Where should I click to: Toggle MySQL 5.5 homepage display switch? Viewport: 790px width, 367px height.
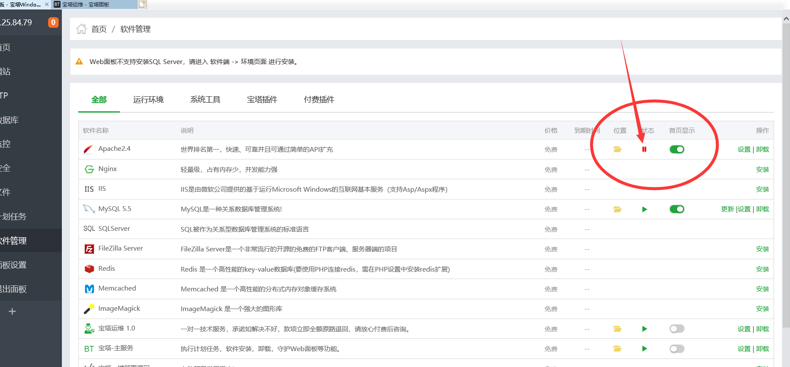tap(677, 209)
